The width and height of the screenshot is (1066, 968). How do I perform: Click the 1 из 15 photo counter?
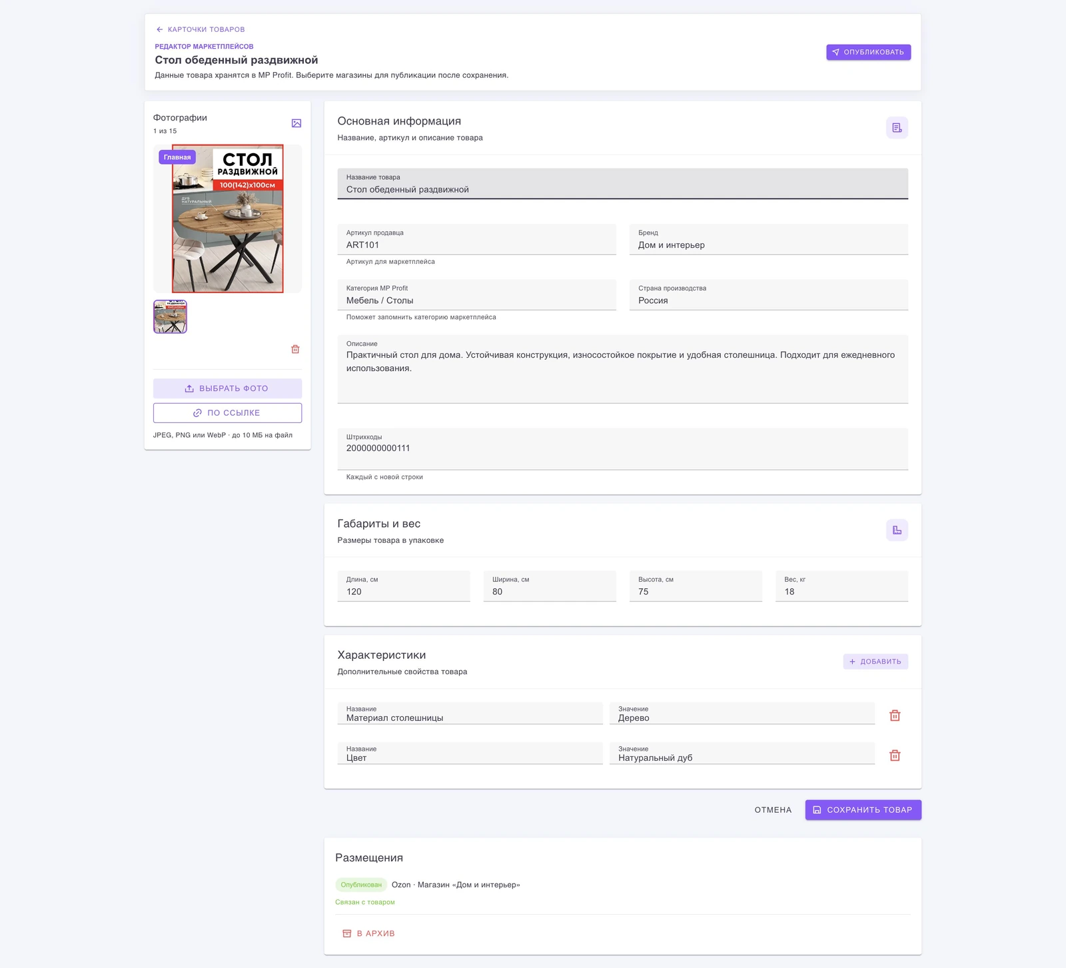(165, 131)
